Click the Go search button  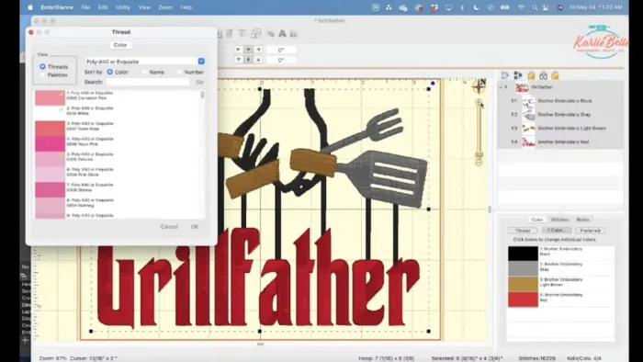(x=199, y=82)
